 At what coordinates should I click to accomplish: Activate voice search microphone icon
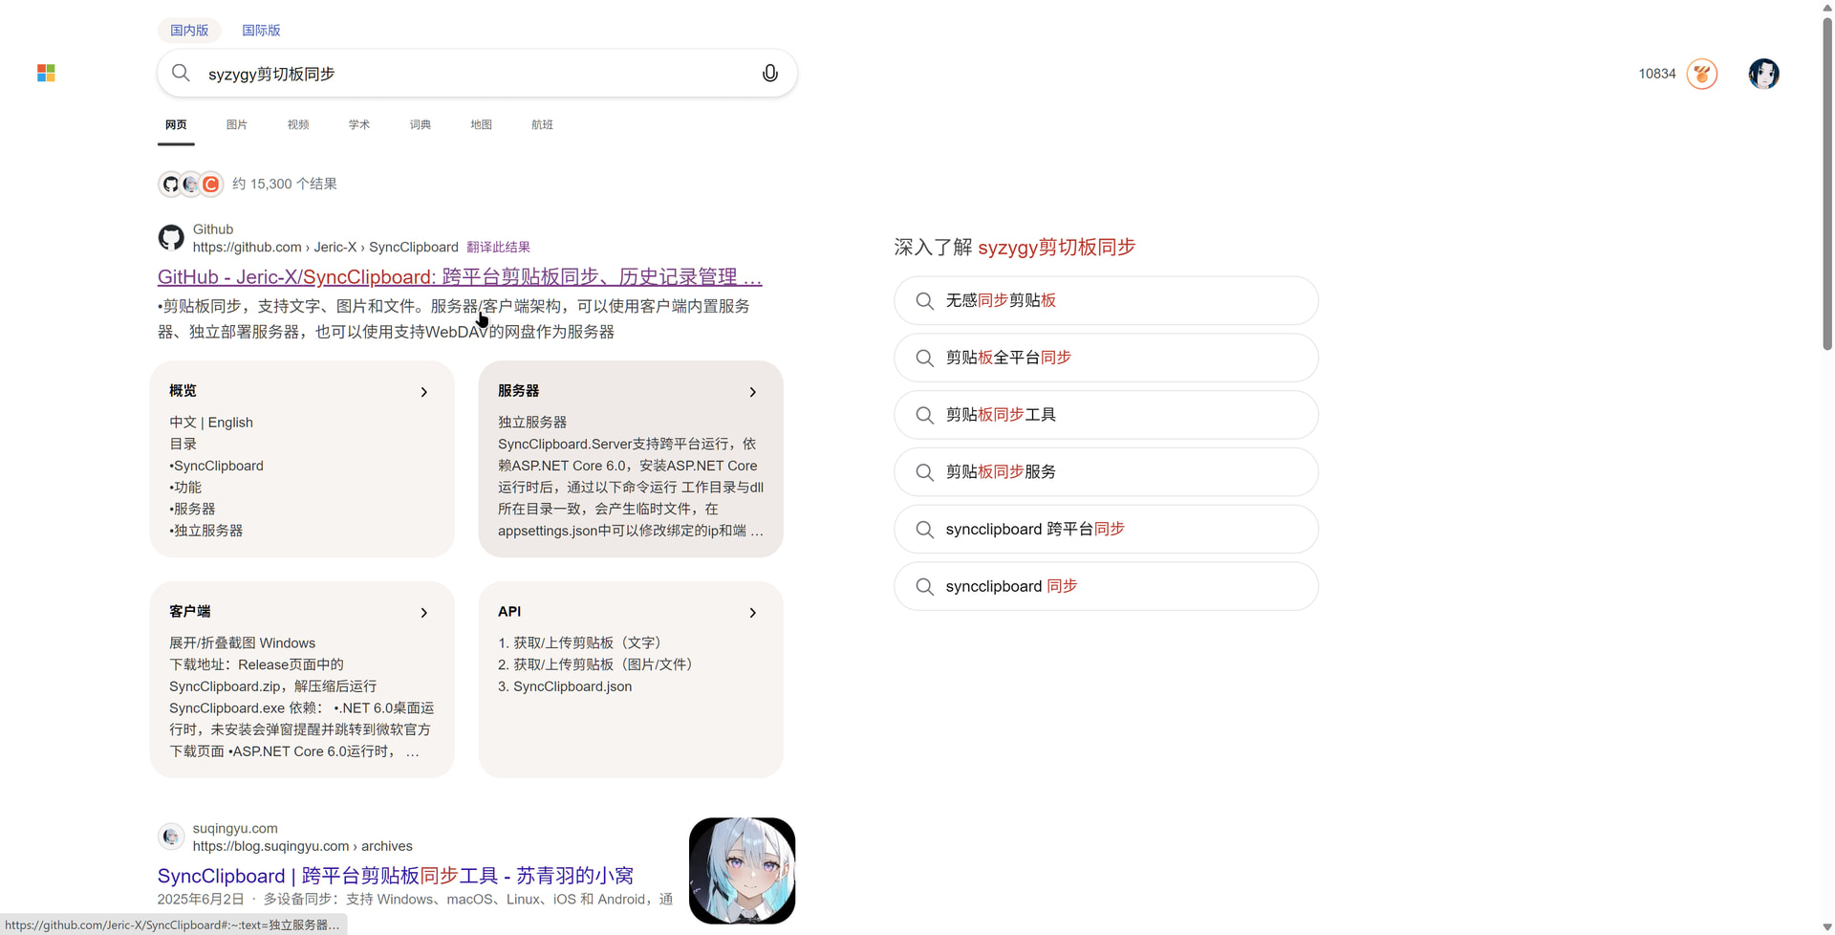(769, 74)
